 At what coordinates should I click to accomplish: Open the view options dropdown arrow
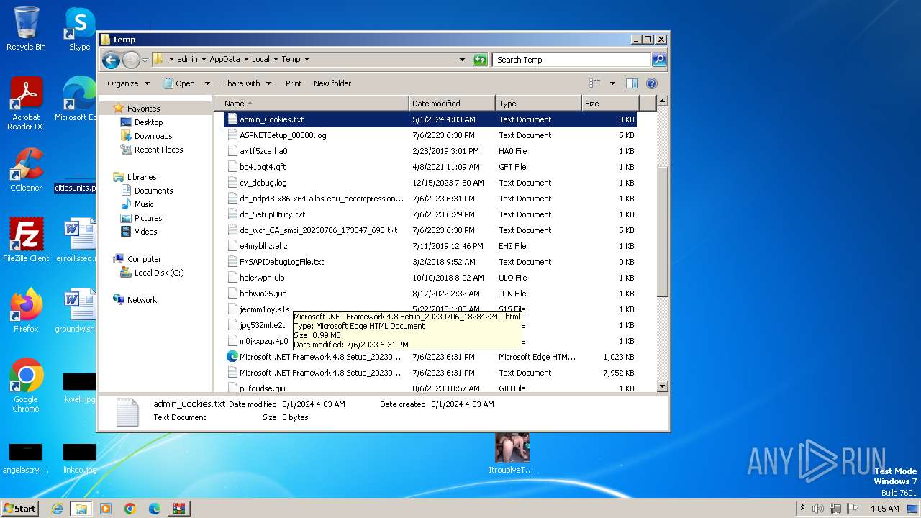pyautogui.click(x=612, y=83)
